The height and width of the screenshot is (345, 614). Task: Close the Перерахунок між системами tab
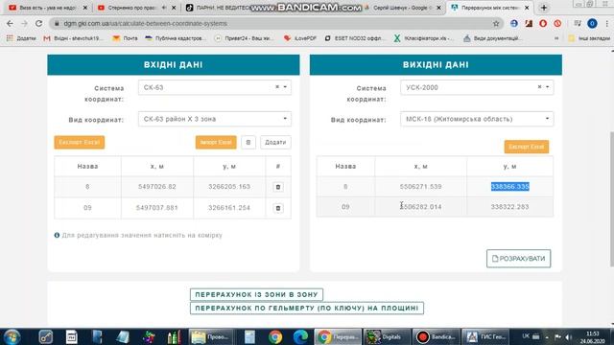(527, 8)
